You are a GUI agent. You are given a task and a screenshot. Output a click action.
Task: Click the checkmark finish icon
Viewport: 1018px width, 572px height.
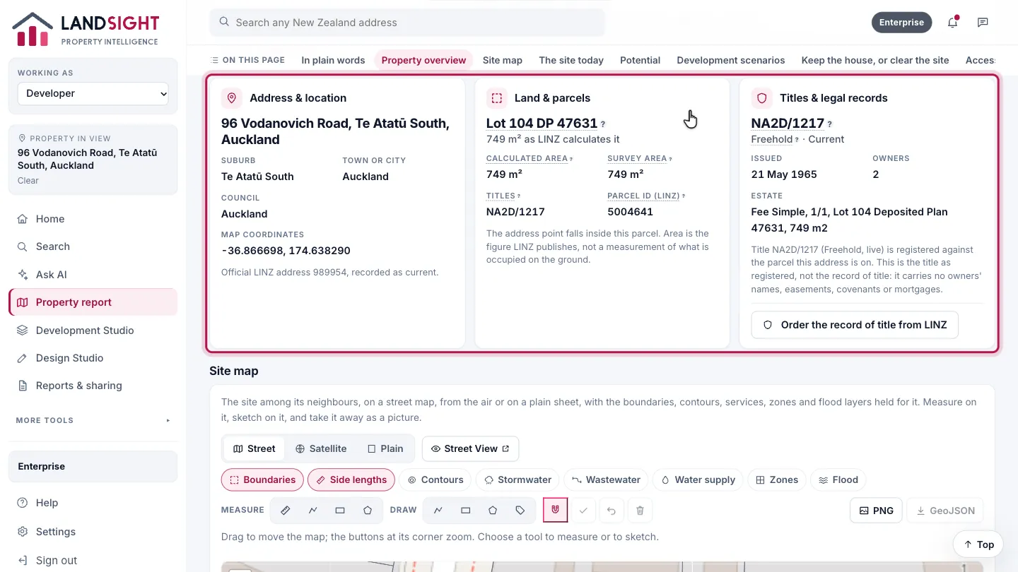click(583, 510)
